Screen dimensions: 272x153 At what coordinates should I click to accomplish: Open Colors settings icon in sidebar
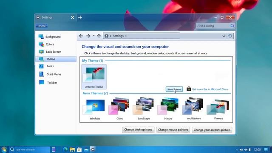point(41,44)
